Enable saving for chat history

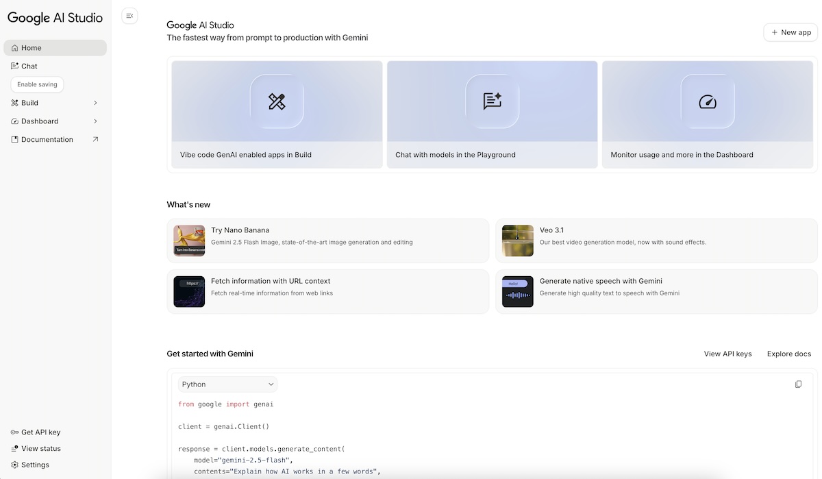[x=37, y=84]
